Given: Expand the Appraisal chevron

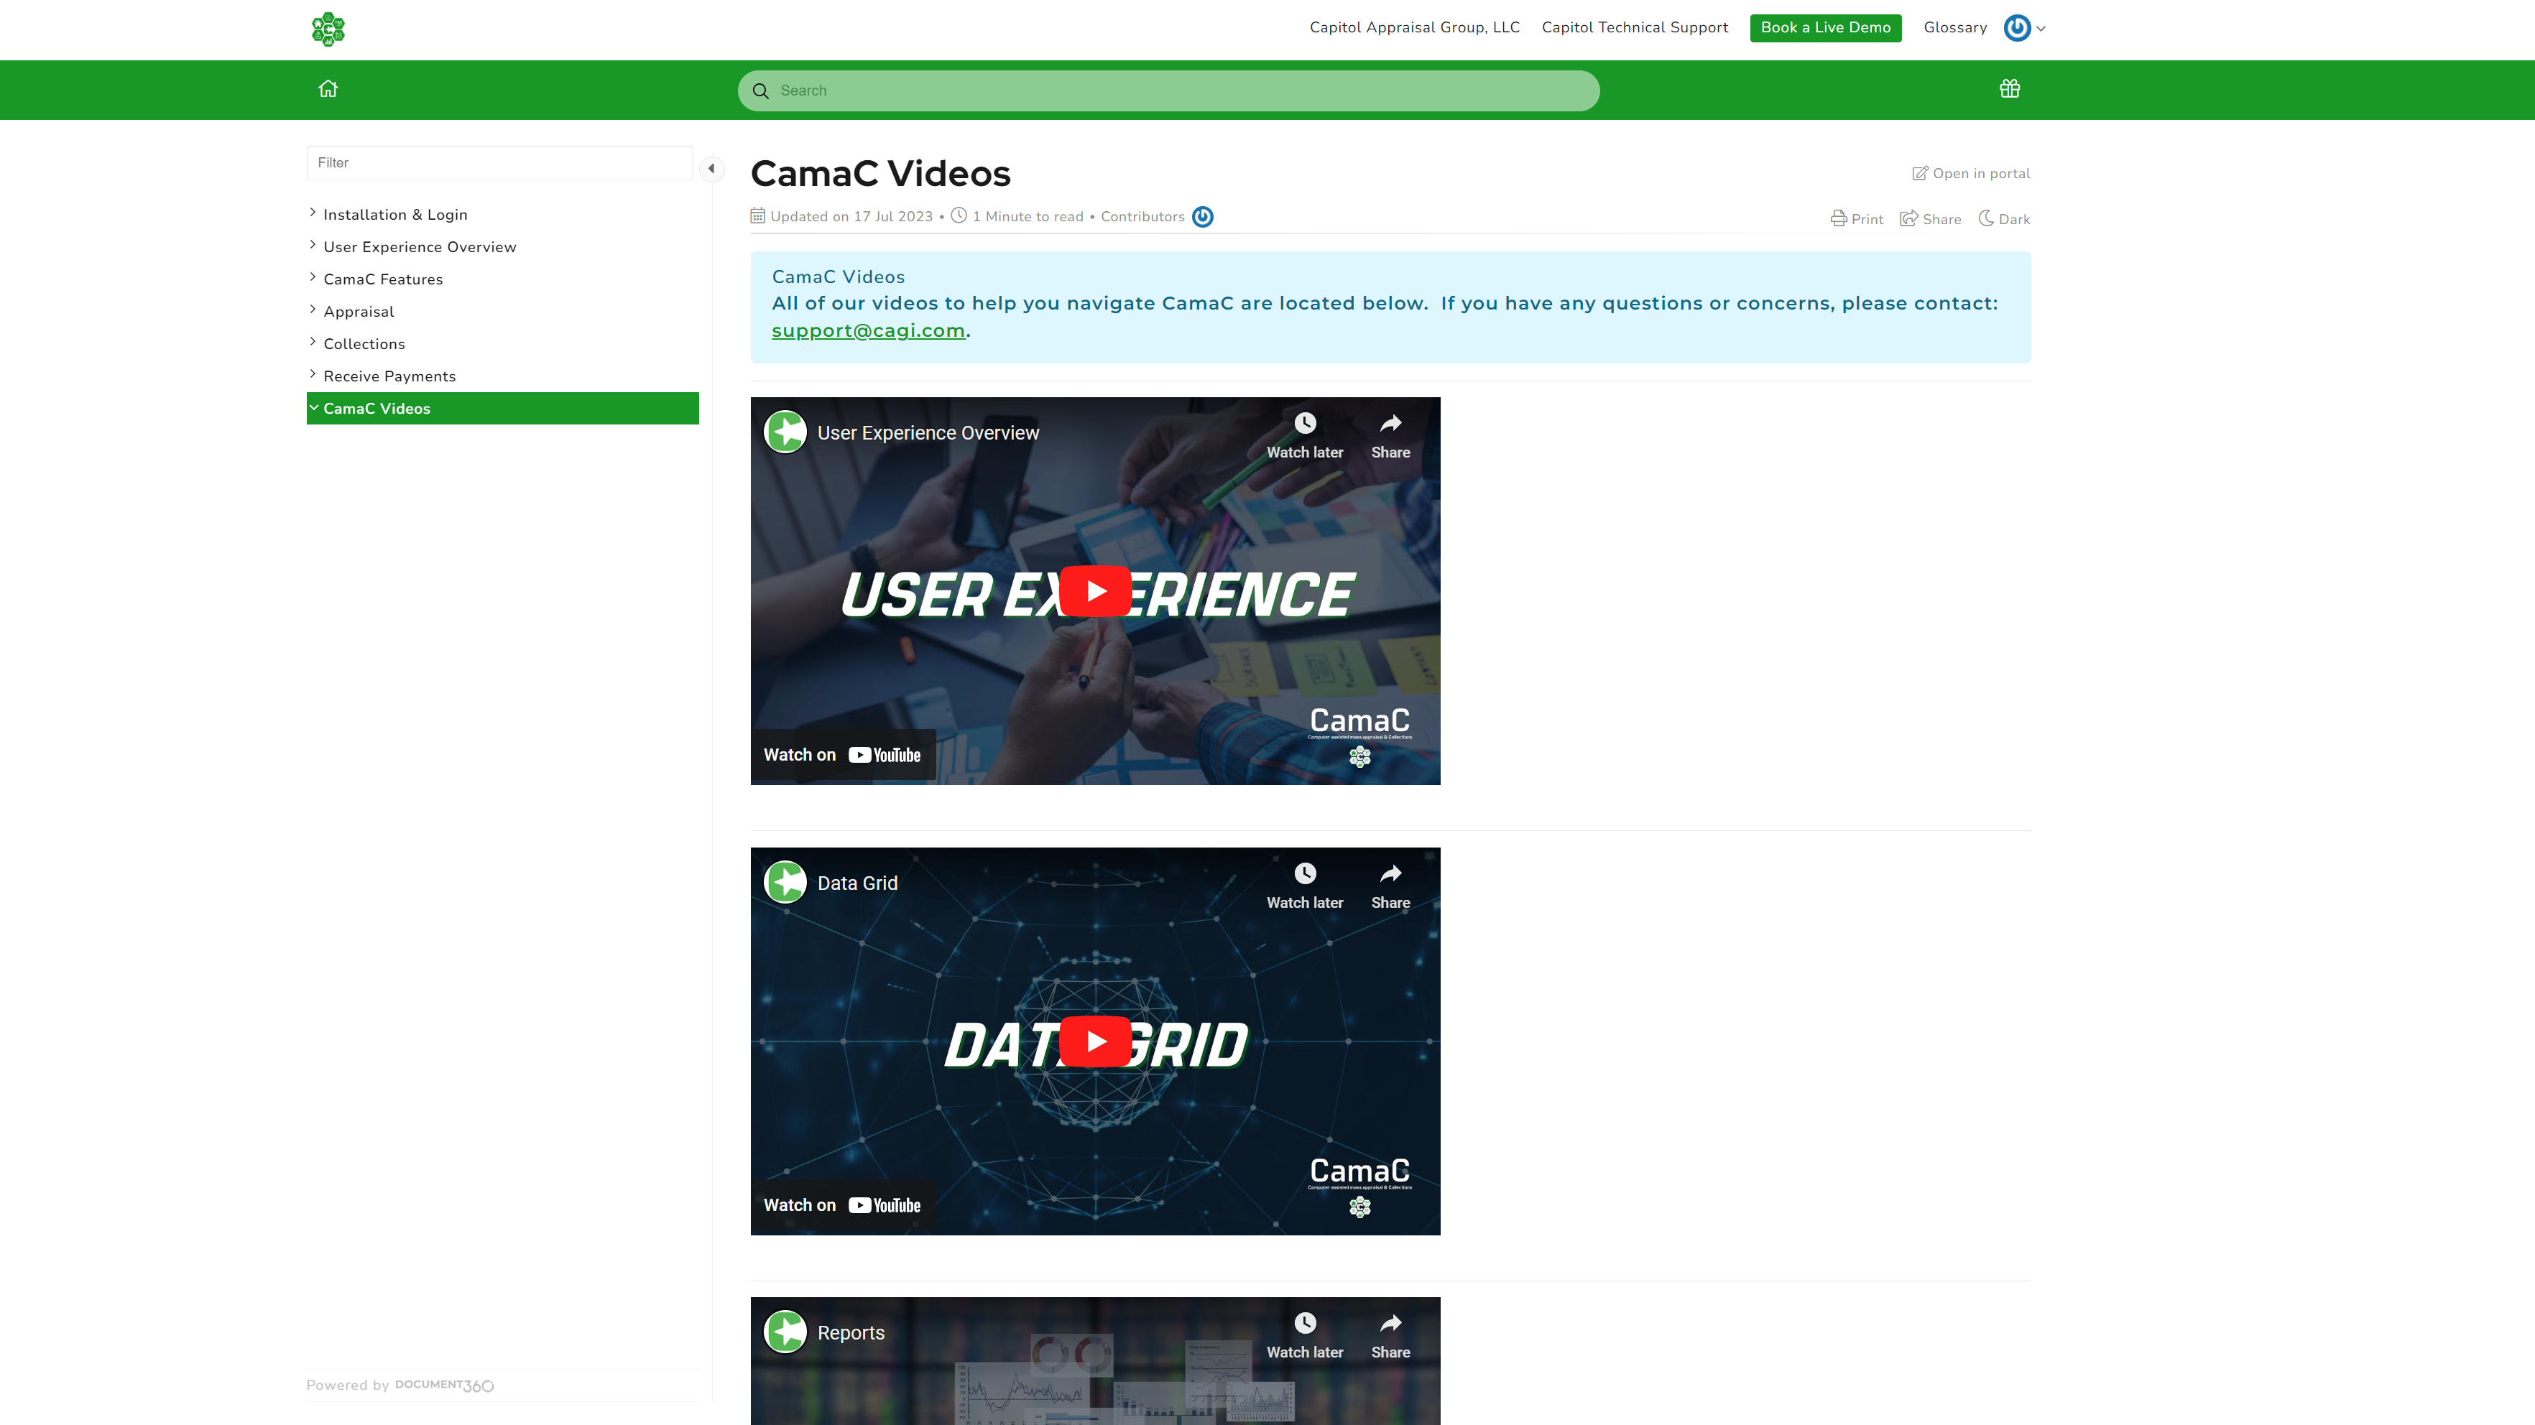Looking at the screenshot, I should coord(313,310).
